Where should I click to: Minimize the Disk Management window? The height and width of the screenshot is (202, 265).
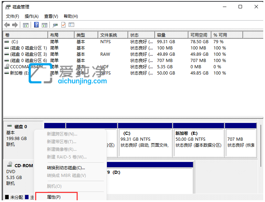click(x=225, y=7)
